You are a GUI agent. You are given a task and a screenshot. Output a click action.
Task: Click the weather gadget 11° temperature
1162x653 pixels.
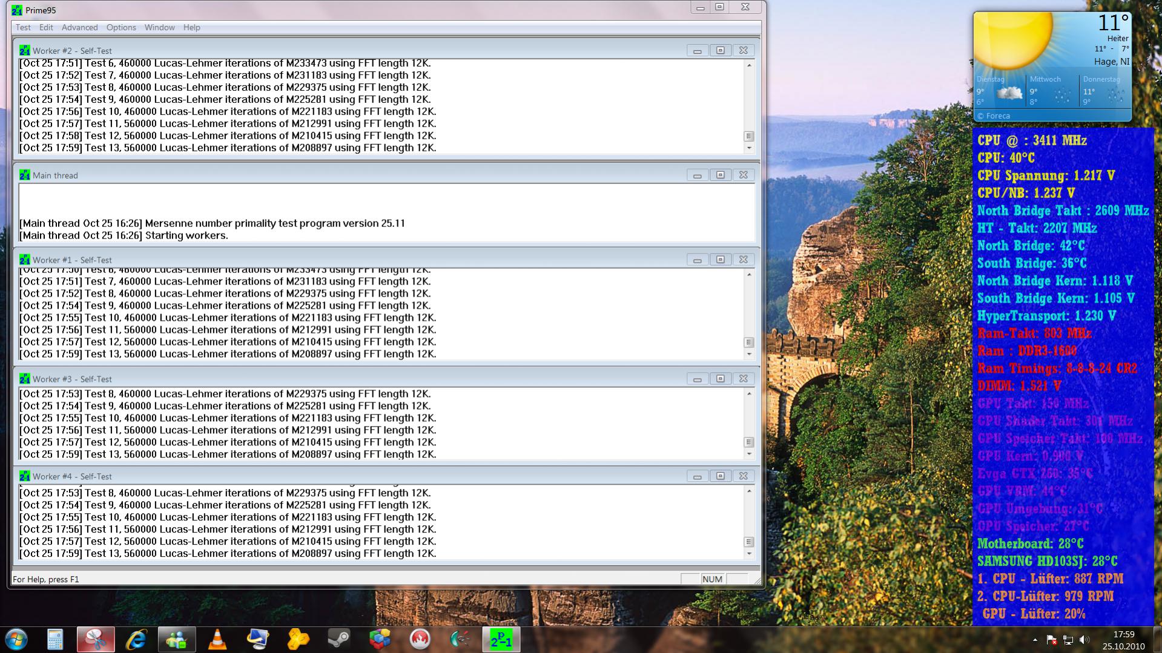pyautogui.click(x=1113, y=23)
